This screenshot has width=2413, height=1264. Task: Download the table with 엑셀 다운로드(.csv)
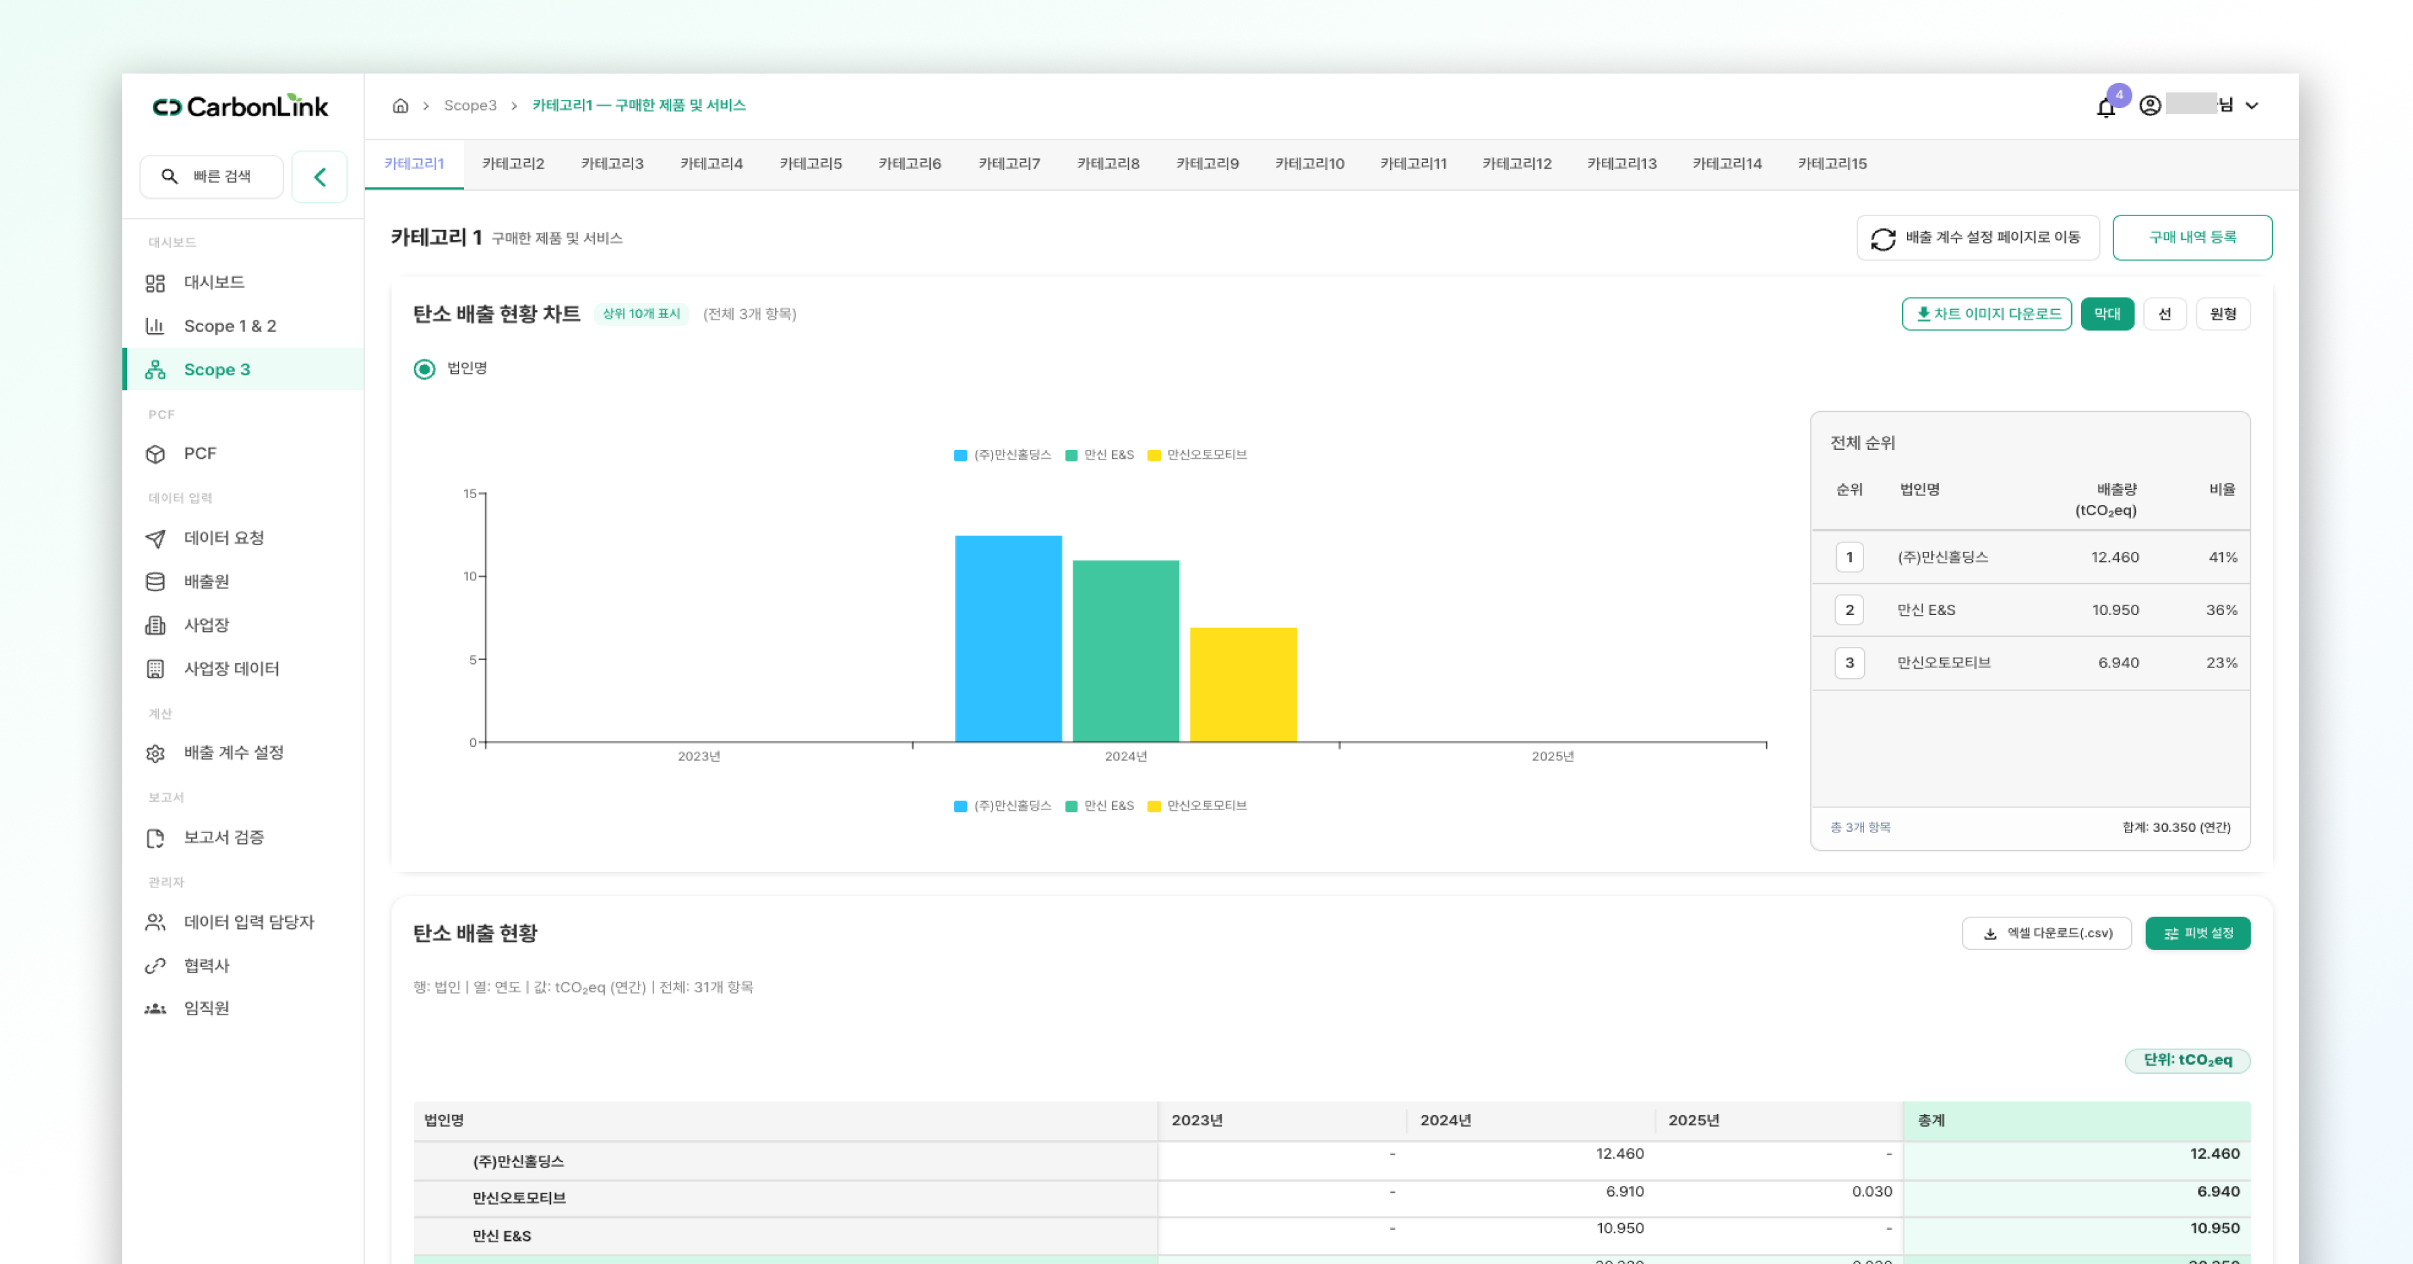tap(2047, 934)
